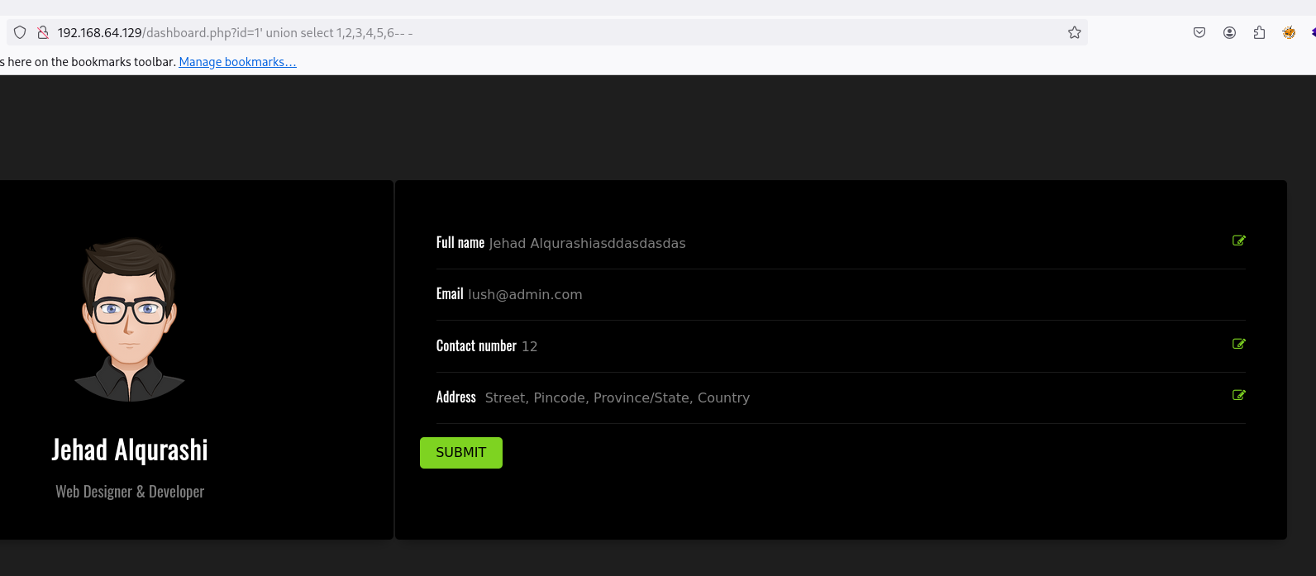Viewport: 1316px width, 576px height.
Task: Open the extensions puzzle icon
Action: click(1259, 32)
